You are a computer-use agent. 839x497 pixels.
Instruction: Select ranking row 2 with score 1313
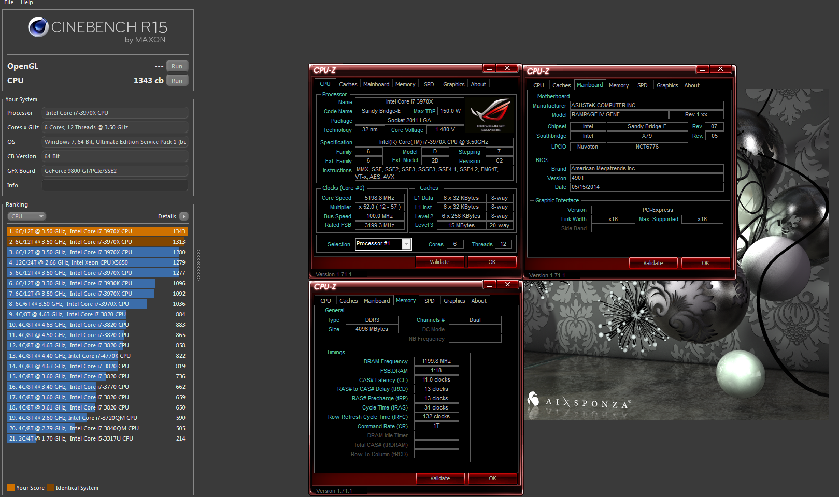(x=97, y=242)
